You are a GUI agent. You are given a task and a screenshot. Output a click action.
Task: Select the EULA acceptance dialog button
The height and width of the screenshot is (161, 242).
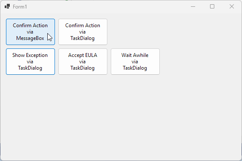point(83,62)
